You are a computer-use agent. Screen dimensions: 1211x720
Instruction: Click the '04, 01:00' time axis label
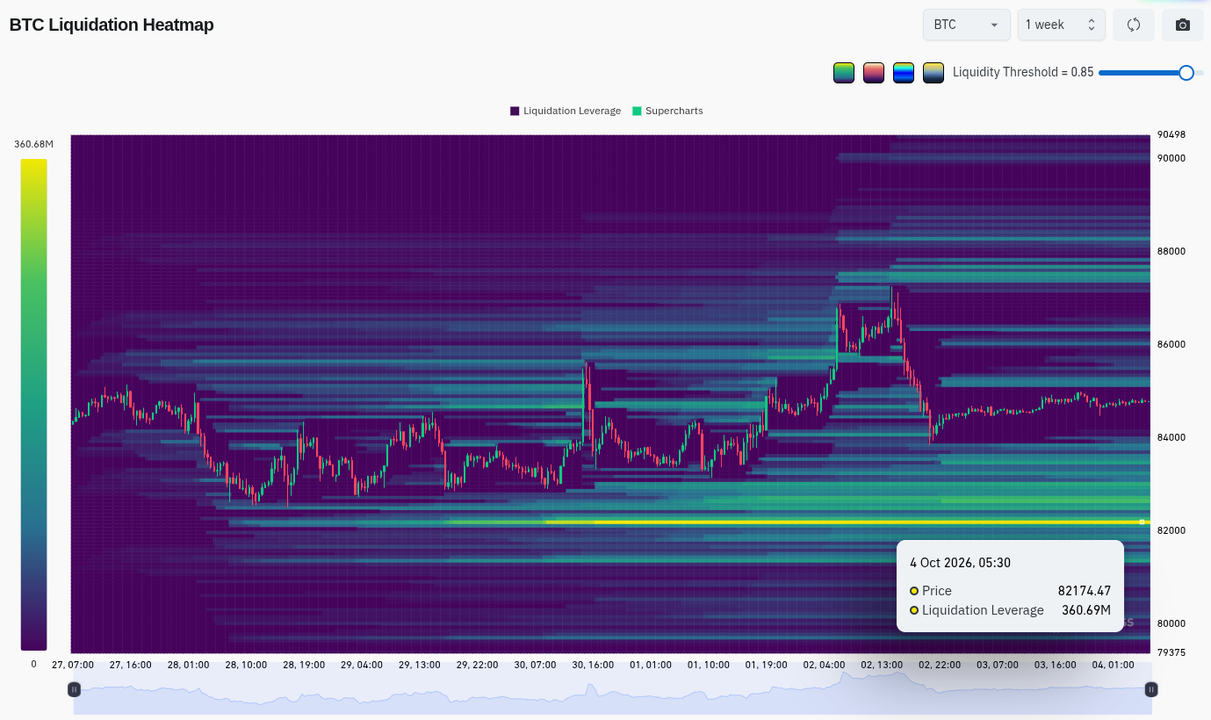[x=1113, y=665]
